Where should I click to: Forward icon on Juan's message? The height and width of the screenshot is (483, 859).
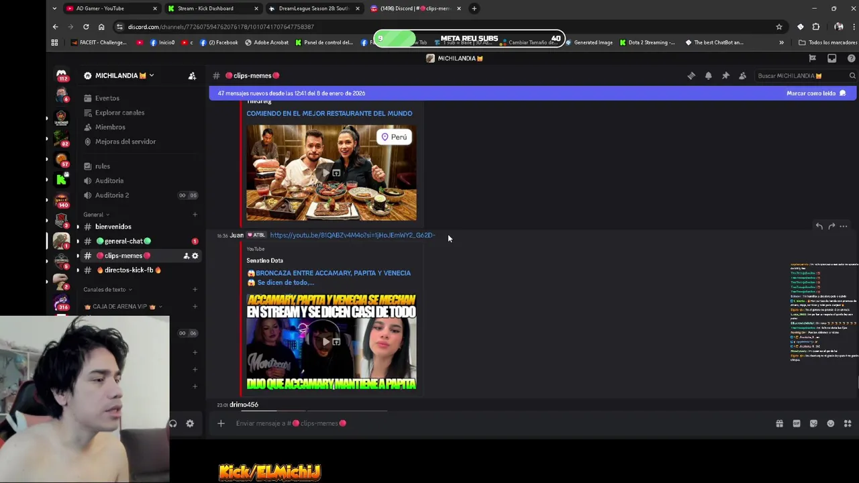(x=831, y=227)
